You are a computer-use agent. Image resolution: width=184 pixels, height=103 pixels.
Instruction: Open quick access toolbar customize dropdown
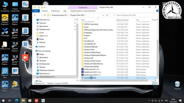[44, 7]
